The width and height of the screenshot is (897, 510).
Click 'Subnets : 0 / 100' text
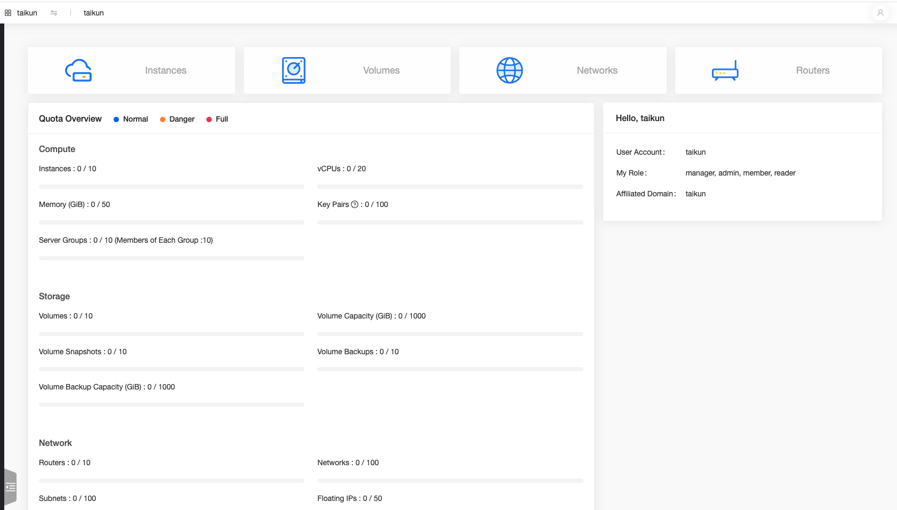[x=68, y=498]
